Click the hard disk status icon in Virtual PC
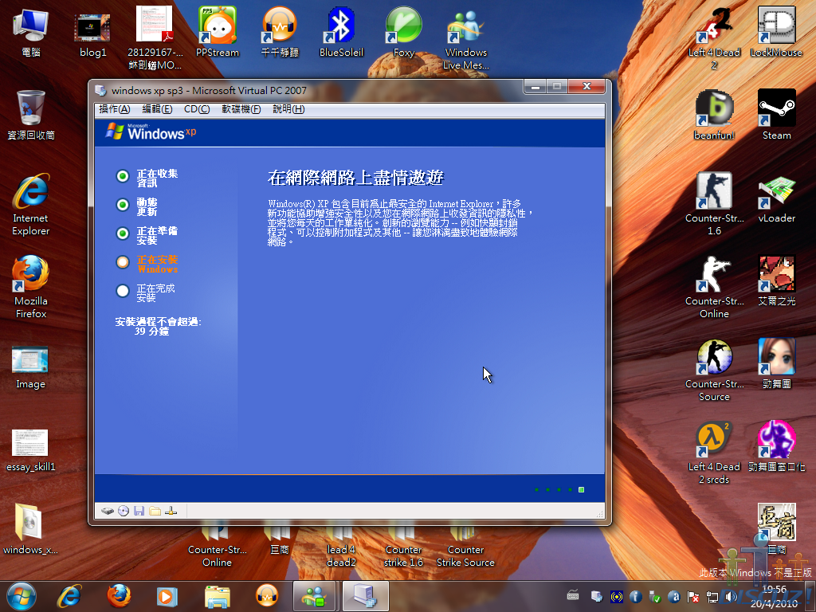 (x=108, y=511)
